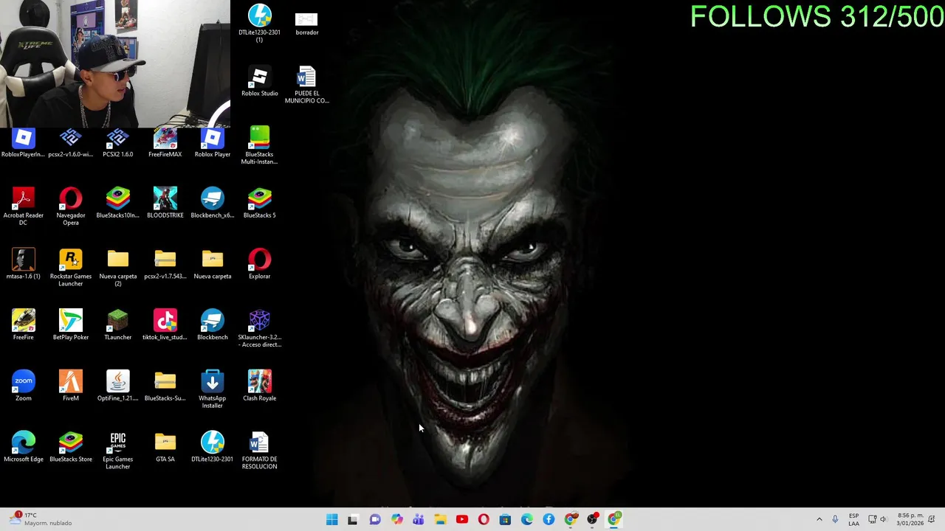This screenshot has height=531, width=945.
Task: Select the Nueva carpeta (2) folder
Action: click(x=118, y=267)
